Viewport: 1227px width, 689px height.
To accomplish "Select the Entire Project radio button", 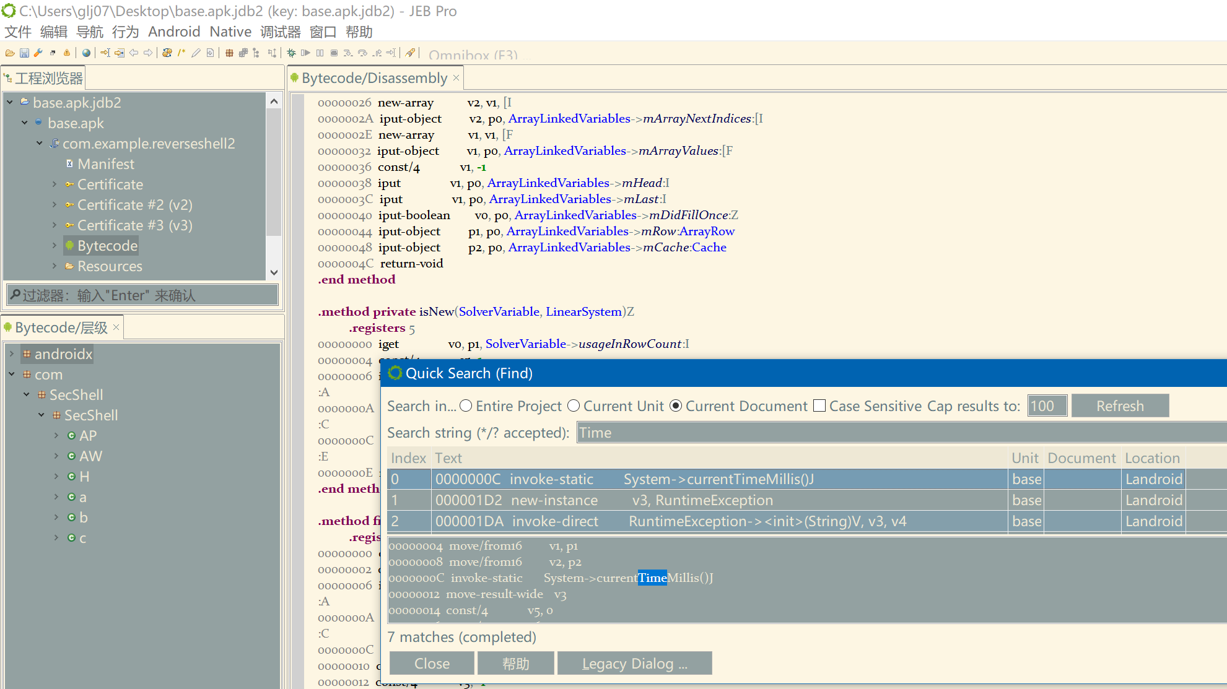I will tap(466, 405).
